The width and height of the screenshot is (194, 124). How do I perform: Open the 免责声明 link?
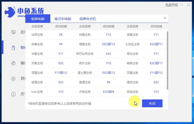172,5
